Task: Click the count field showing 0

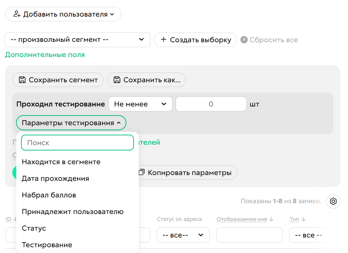Action: pos(211,104)
